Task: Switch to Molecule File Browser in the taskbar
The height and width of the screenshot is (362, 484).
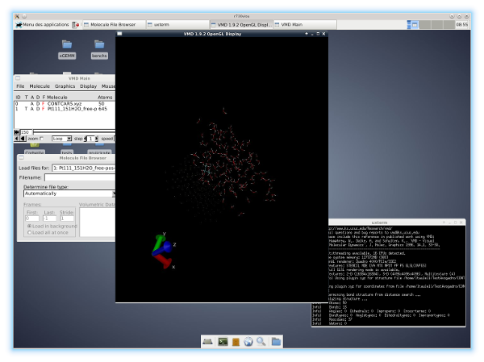Action: pyautogui.click(x=113, y=24)
